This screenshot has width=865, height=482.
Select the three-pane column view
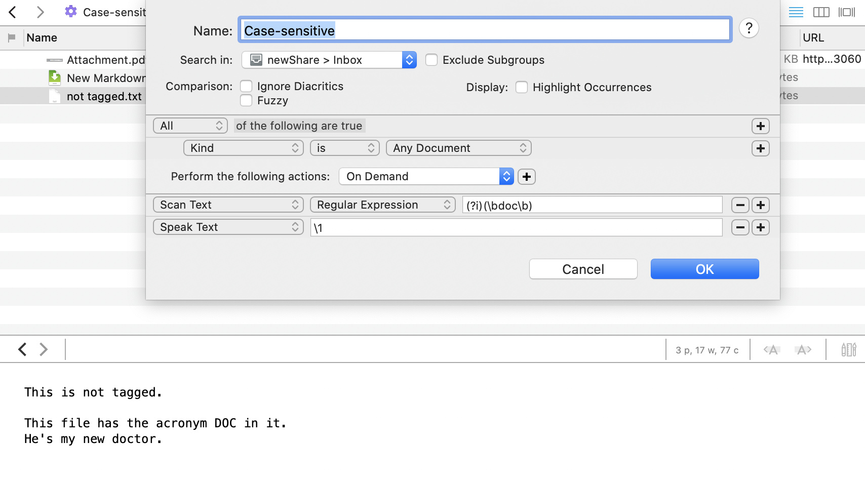[820, 12]
